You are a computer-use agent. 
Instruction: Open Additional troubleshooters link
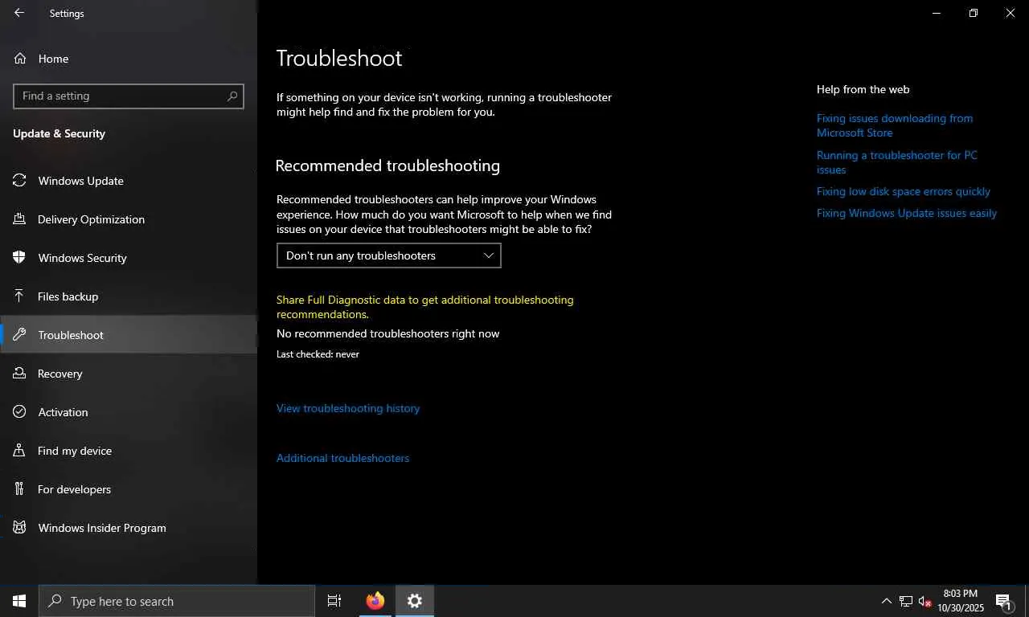point(343,458)
